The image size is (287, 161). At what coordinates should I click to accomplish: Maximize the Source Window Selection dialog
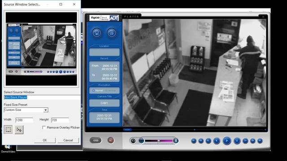61,4
